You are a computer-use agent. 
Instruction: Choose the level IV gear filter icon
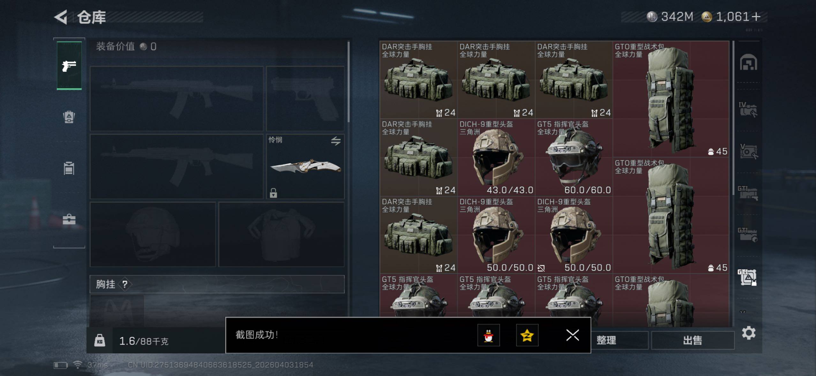coord(748,109)
